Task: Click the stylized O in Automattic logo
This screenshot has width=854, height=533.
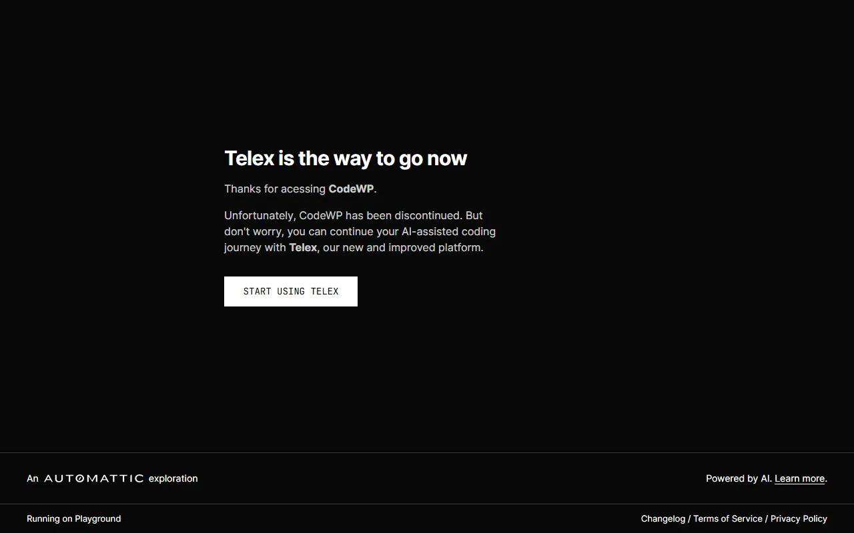Action: click(x=80, y=478)
